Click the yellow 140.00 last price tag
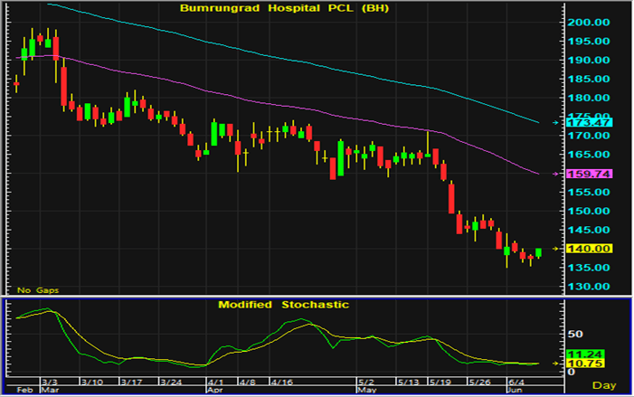 pyautogui.click(x=588, y=248)
